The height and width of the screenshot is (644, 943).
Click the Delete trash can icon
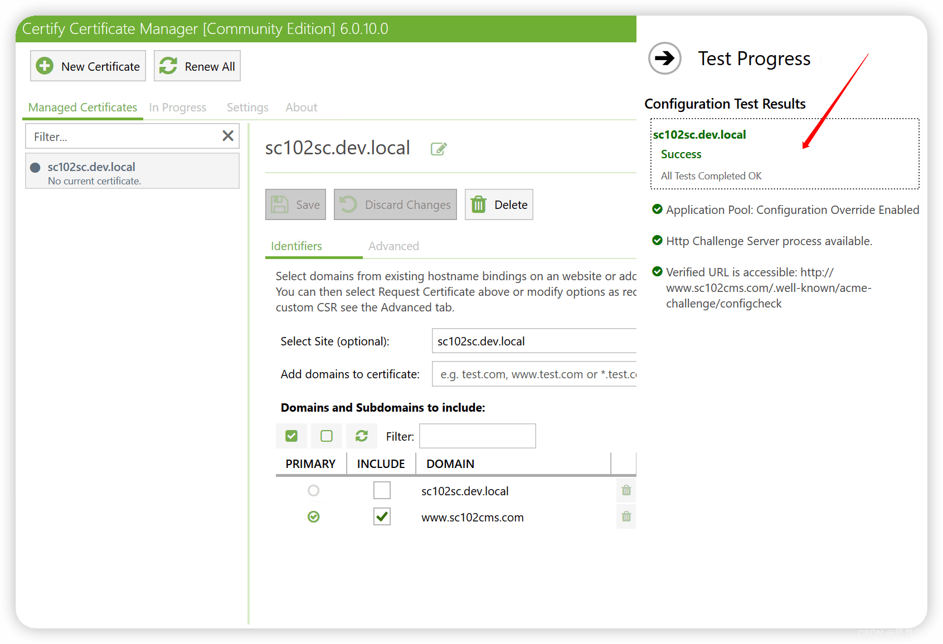pos(479,204)
